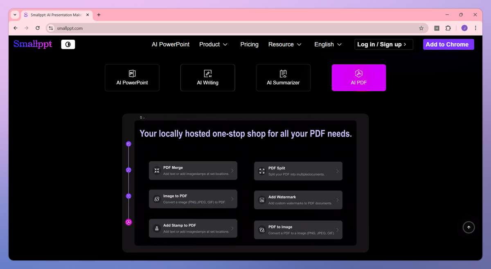Image resolution: width=491 pixels, height=269 pixels.
Task: Open PDF Split via its arrow
Action: pyautogui.click(x=338, y=171)
